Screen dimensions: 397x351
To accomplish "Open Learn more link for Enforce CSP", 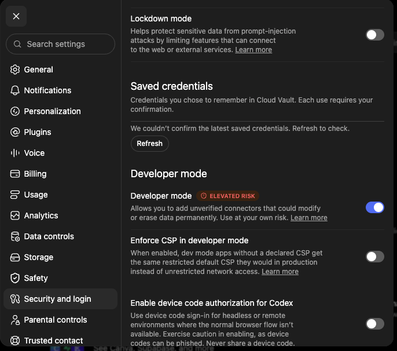I will 280,272.
